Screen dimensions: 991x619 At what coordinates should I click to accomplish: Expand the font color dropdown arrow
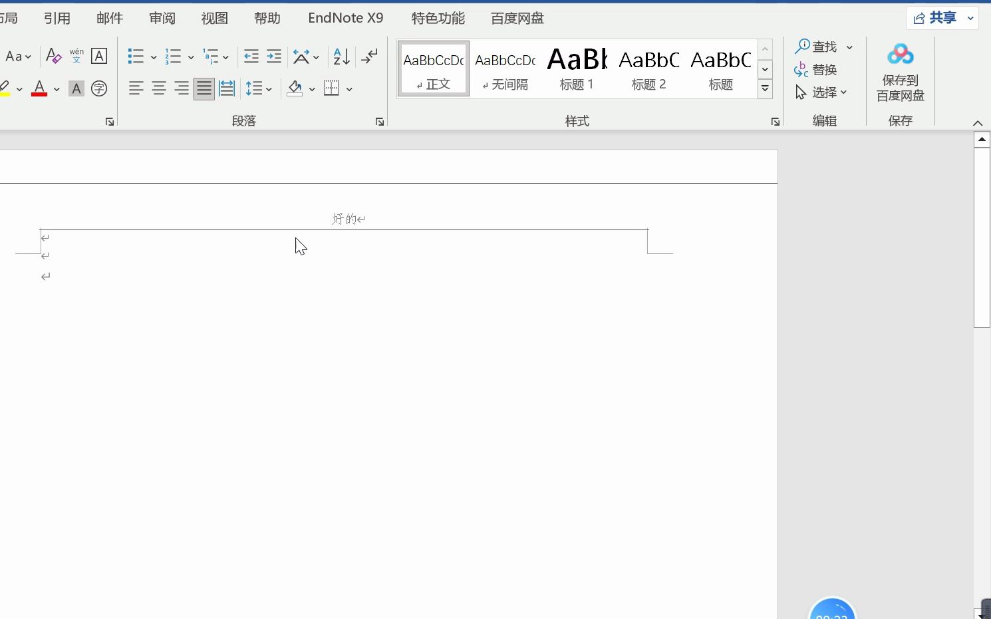coord(56,88)
